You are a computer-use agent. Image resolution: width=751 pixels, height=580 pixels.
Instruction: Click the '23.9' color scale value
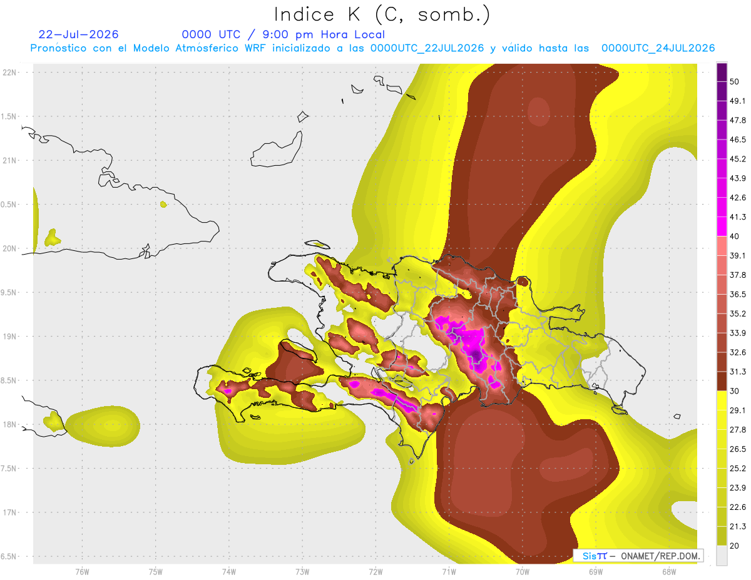coord(738,488)
